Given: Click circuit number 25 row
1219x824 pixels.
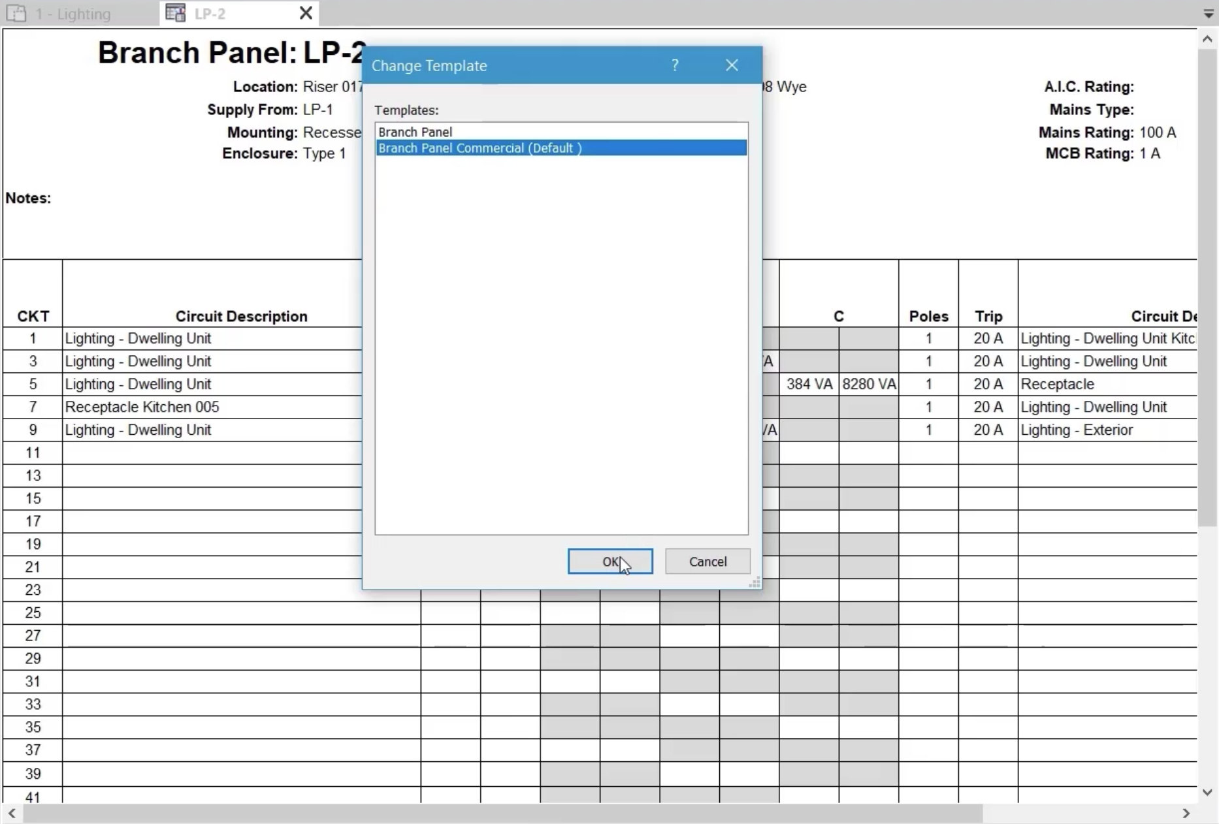Looking at the screenshot, I should pyautogui.click(x=33, y=612).
